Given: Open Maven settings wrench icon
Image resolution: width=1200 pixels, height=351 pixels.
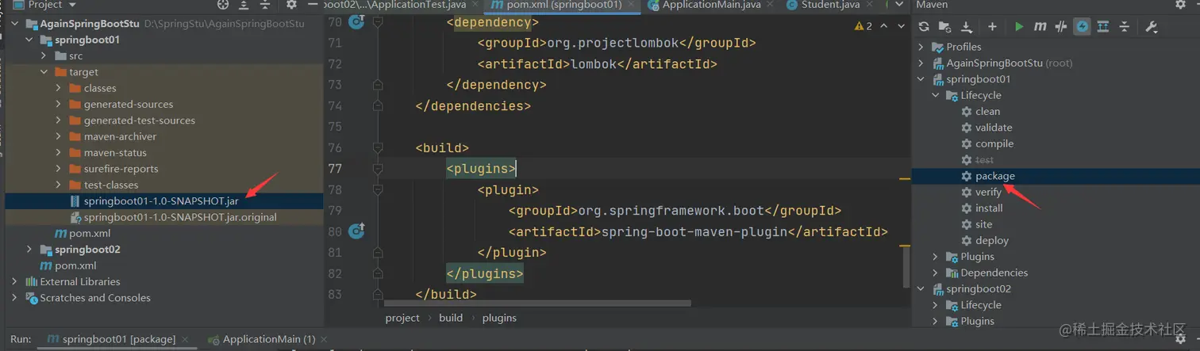Looking at the screenshot, I should (x=1152, y=27).
